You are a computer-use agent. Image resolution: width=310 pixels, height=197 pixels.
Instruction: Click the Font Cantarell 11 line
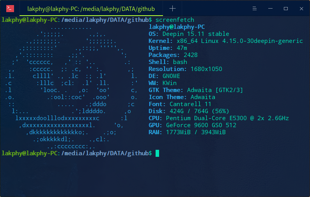(x=180, y=104)
